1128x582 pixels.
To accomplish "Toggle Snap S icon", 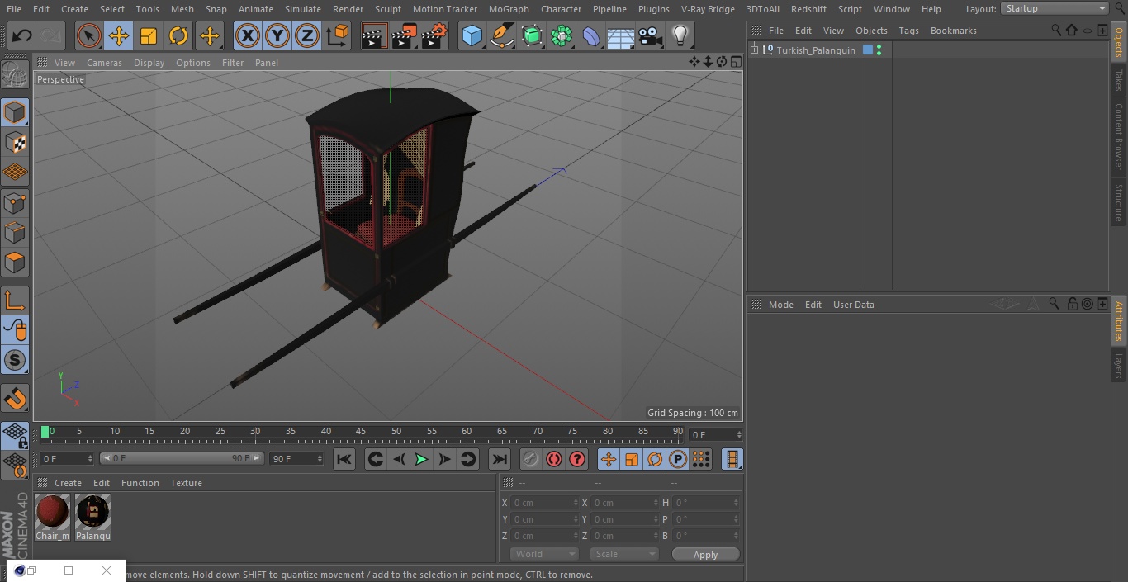I will pos(15,361).
